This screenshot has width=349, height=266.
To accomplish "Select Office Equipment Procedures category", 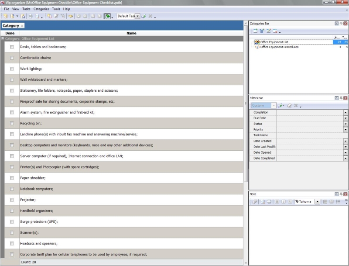I will coord(279,47).
